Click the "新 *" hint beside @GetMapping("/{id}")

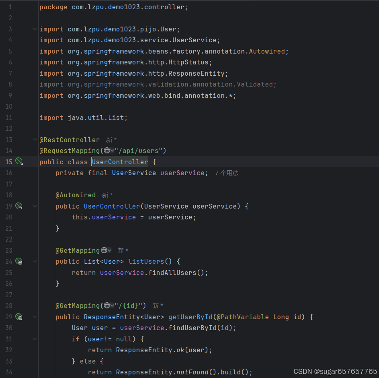pyautogui.click(x=158, y=306)
